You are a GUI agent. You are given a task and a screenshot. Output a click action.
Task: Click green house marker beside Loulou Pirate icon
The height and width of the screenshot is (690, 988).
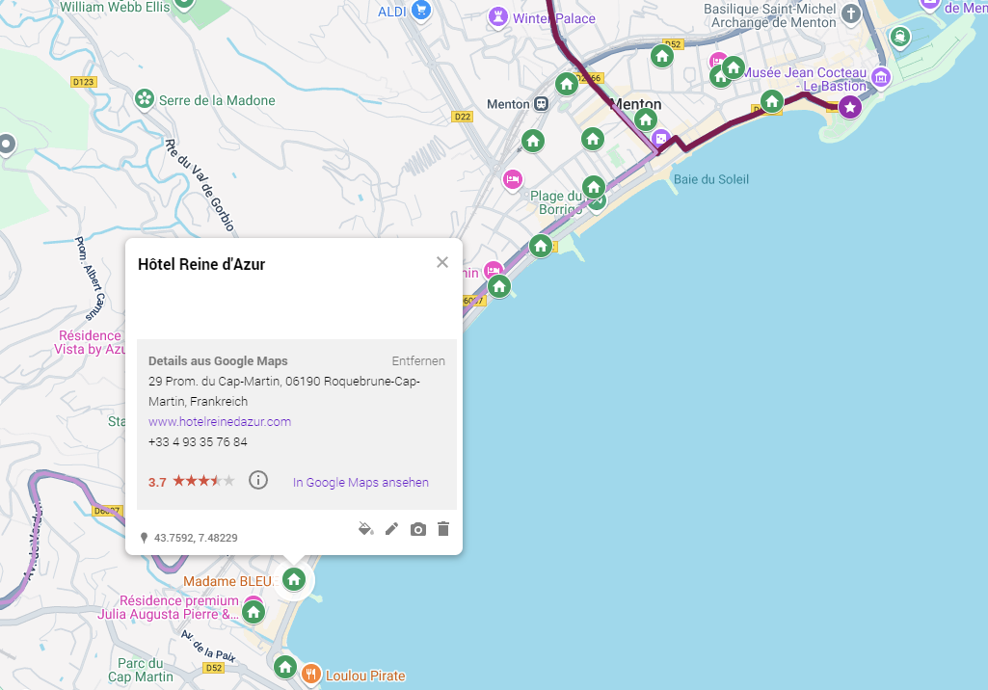point(284,667)
